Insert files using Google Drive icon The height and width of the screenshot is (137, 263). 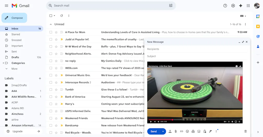[193, 131]
